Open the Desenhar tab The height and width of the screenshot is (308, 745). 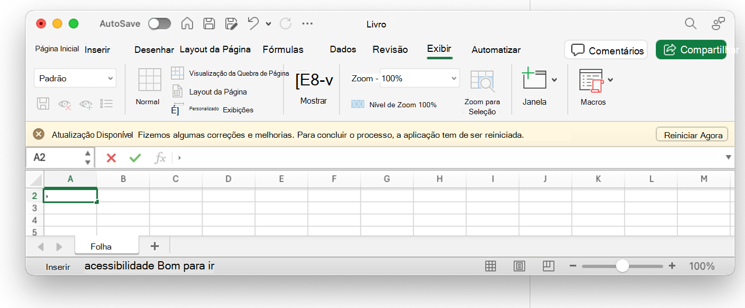pyautogui.click(x=154, y=50)
